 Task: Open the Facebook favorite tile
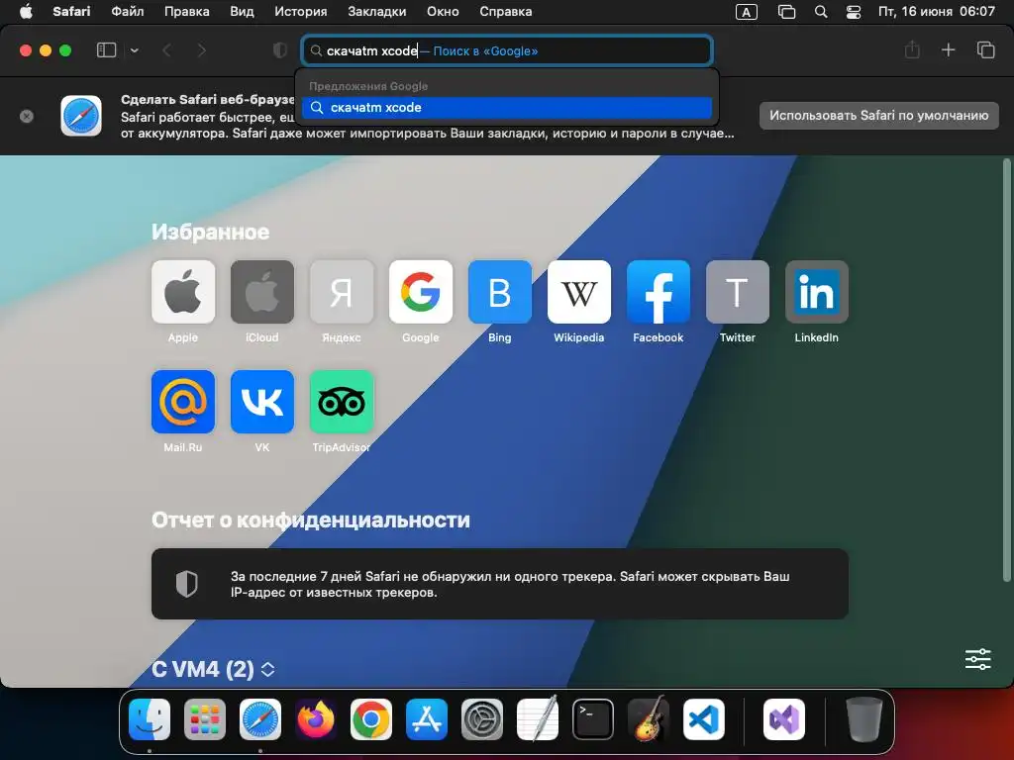pos(659,292)
